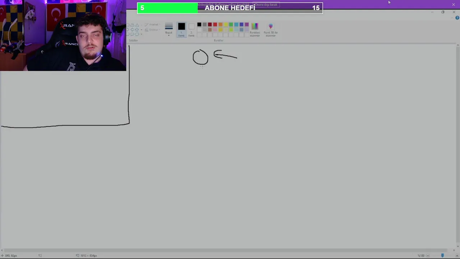Pick the rose pink color swatch
This screenshot has width=460, height=259.
point(215,29)
